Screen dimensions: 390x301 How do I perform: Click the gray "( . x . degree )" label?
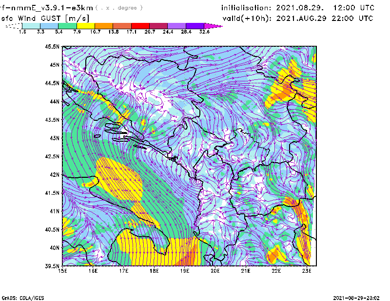coord(119,8)
